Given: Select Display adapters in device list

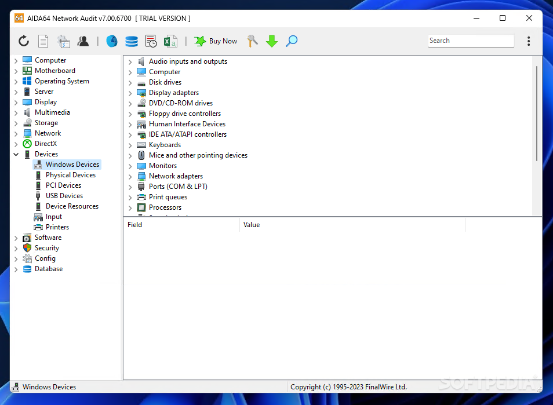Looking at the screenshot, I should (x=173, y=93).
